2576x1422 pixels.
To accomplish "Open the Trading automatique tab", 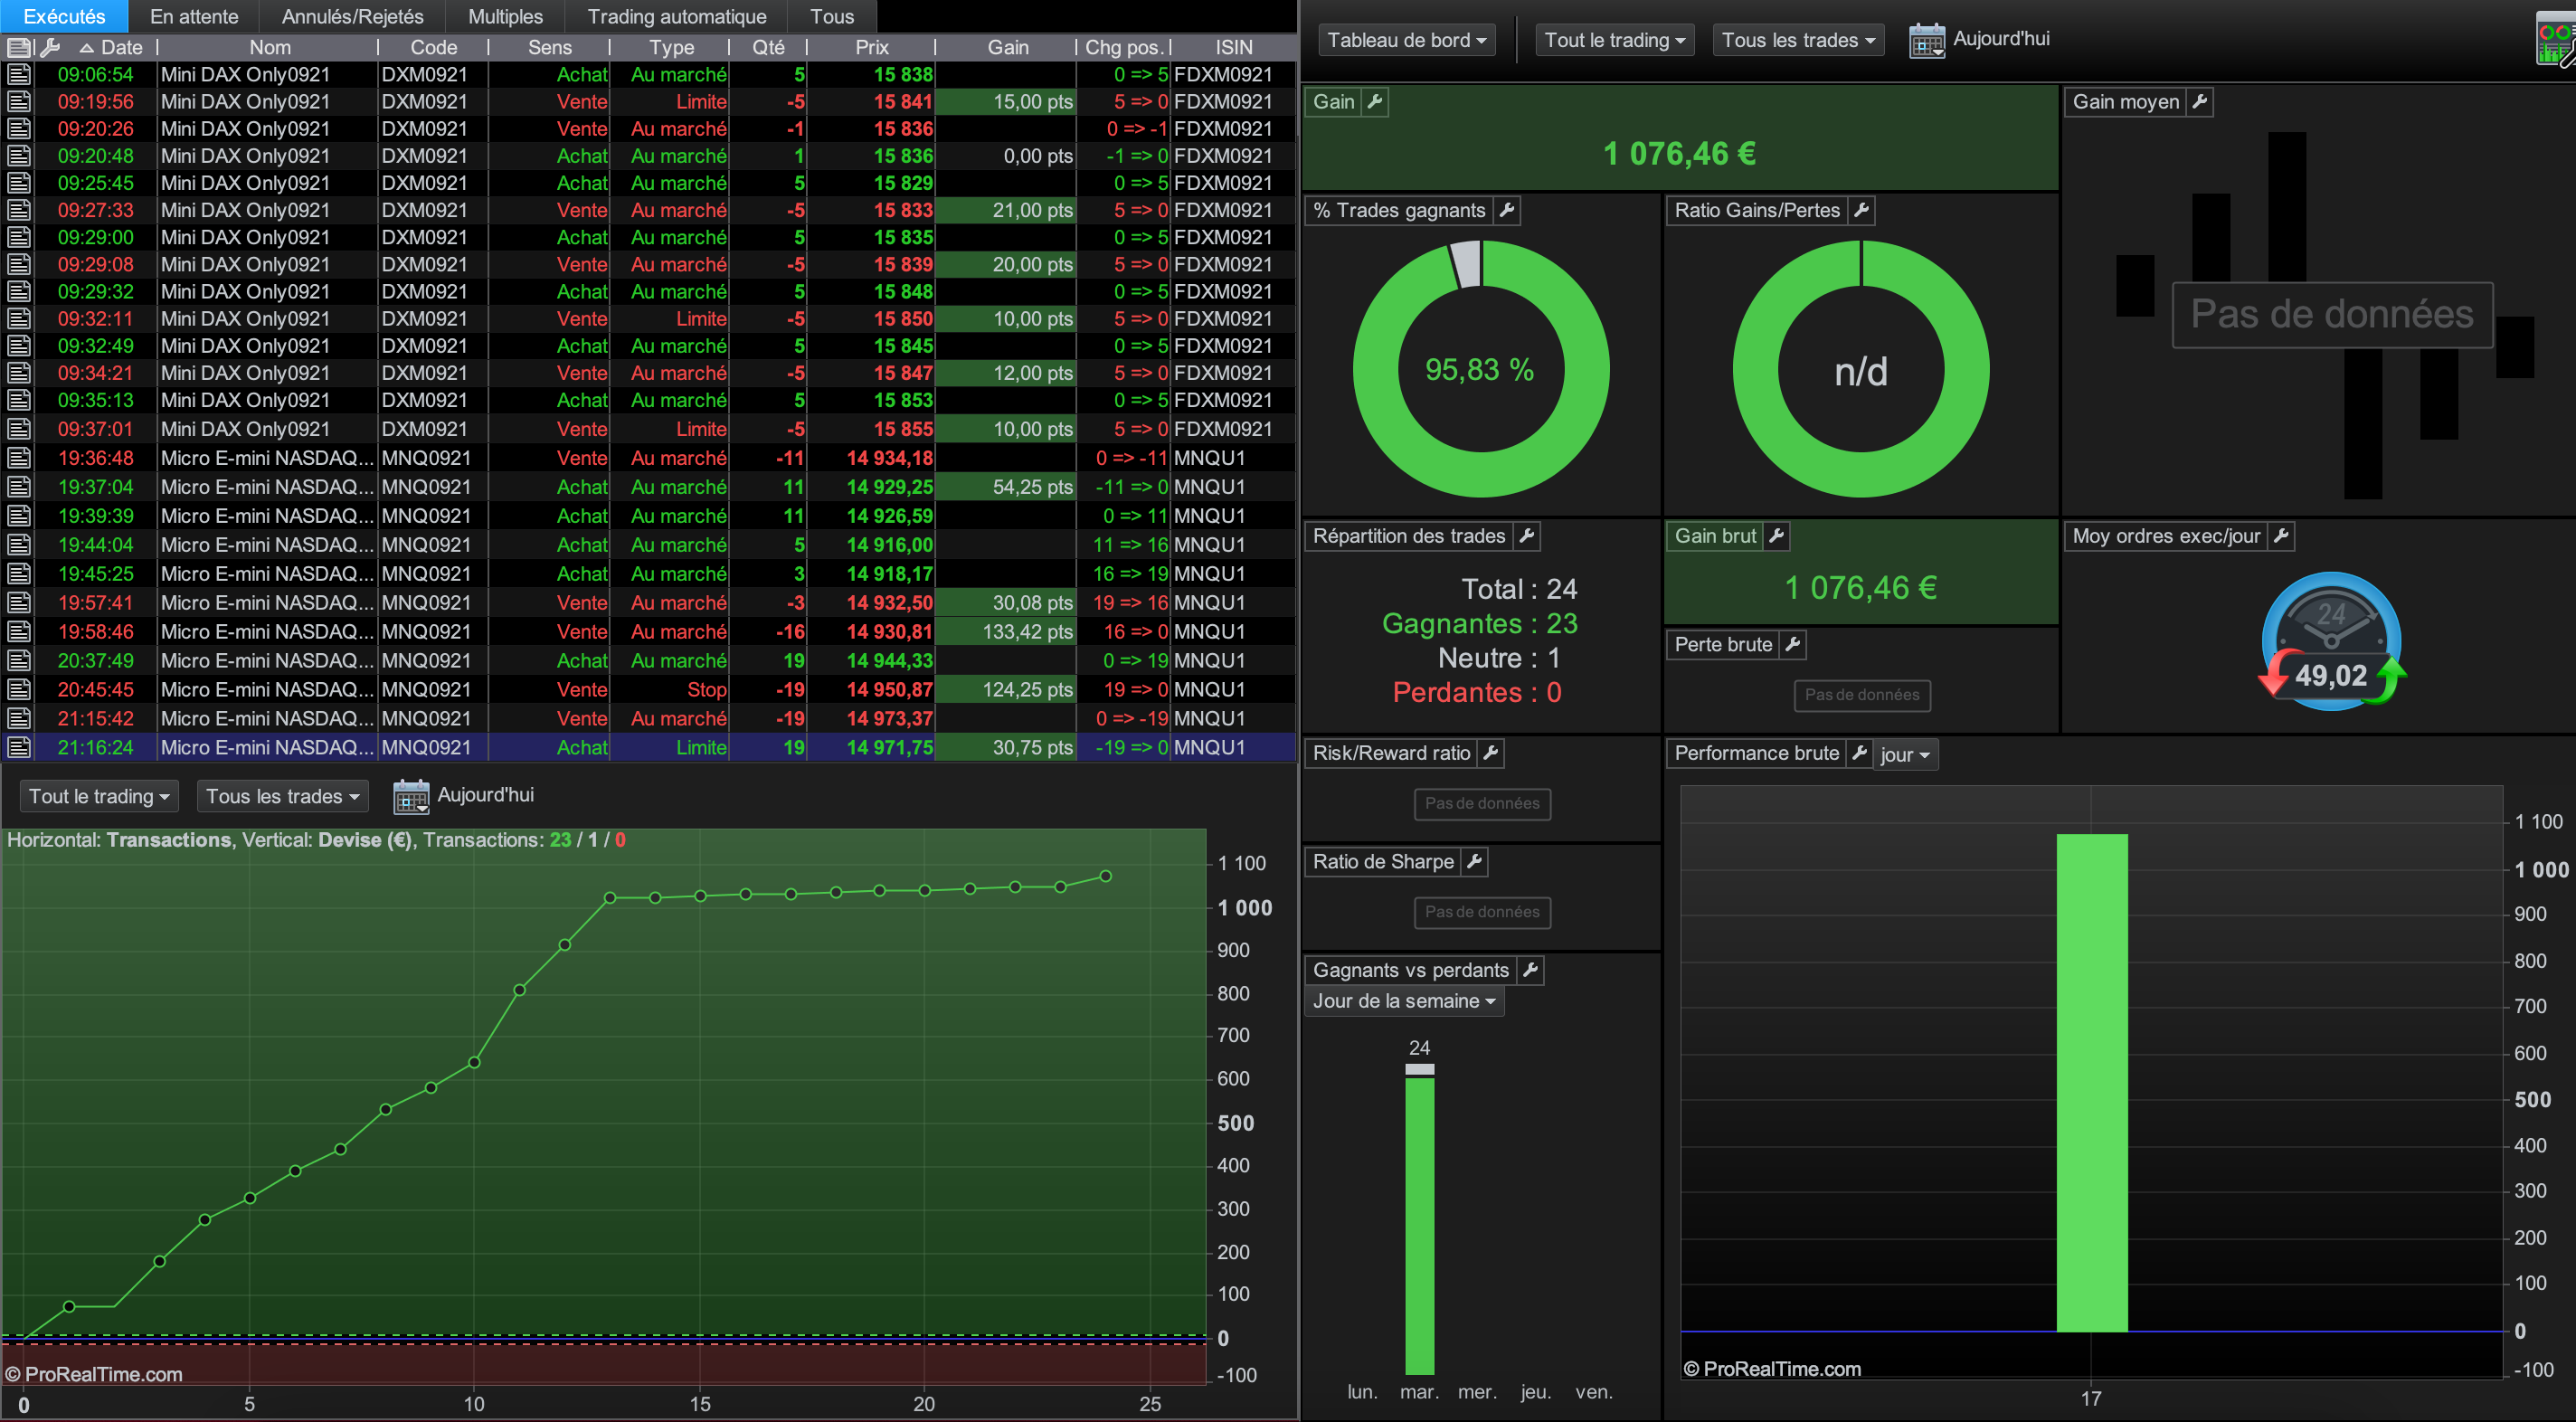I will point(676,17).
